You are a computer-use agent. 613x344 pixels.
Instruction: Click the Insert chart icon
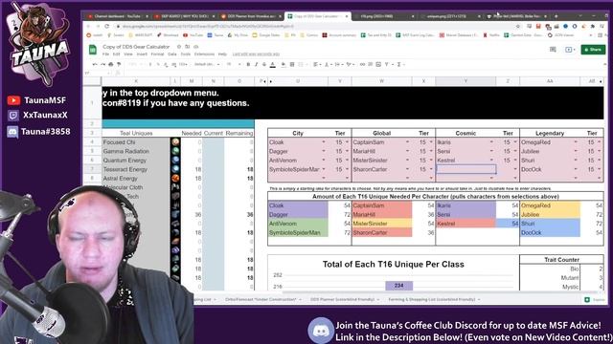tap(378, 64)
